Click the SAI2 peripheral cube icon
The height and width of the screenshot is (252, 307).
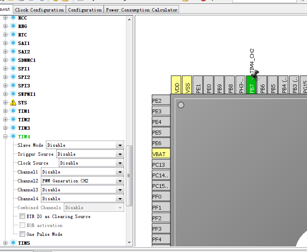13,52
